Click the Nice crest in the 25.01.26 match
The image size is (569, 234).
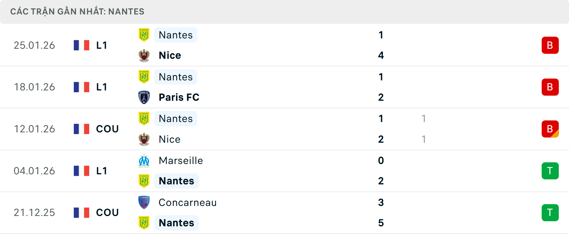(x=144, y=55)
